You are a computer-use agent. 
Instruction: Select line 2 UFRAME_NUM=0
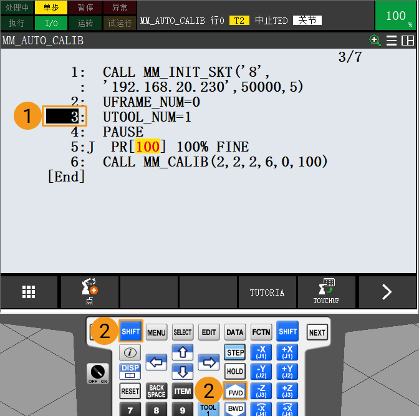[x=152, y=102]
